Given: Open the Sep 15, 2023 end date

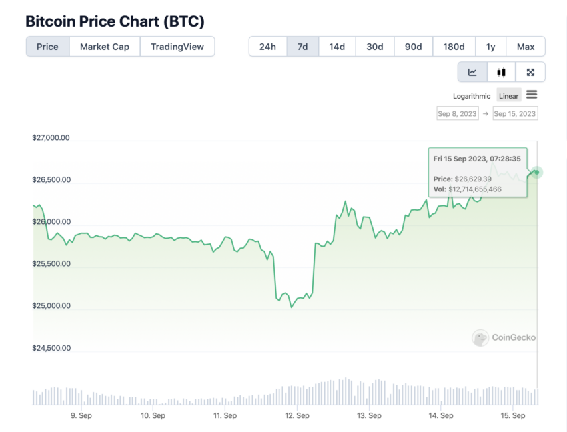Looking at the screenshot, I should (x=515, y=113).
